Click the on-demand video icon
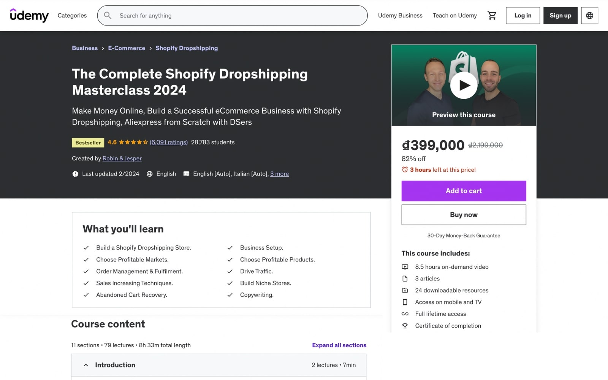The image size is (608, 380). pyautogui.click(x=405, y=267)
